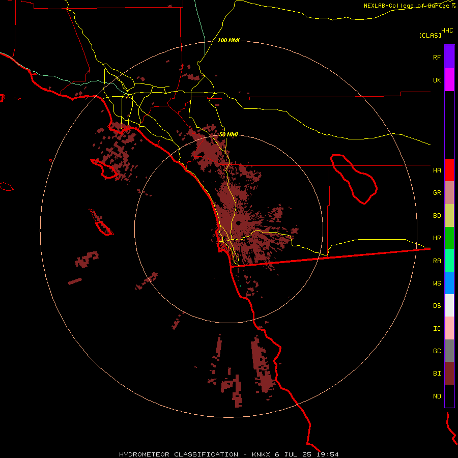
Task: Click the GC legend label
Action: [x=437, y=351]
